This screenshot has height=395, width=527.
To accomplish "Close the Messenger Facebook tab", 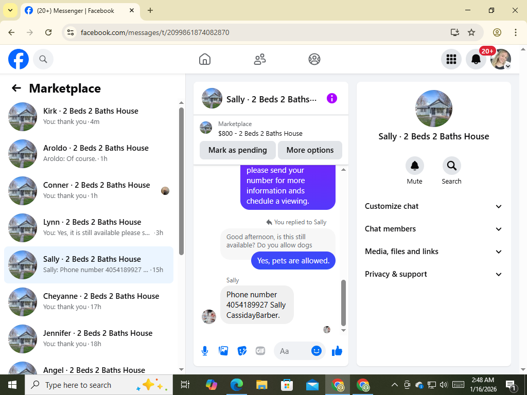I will (132, 10).
